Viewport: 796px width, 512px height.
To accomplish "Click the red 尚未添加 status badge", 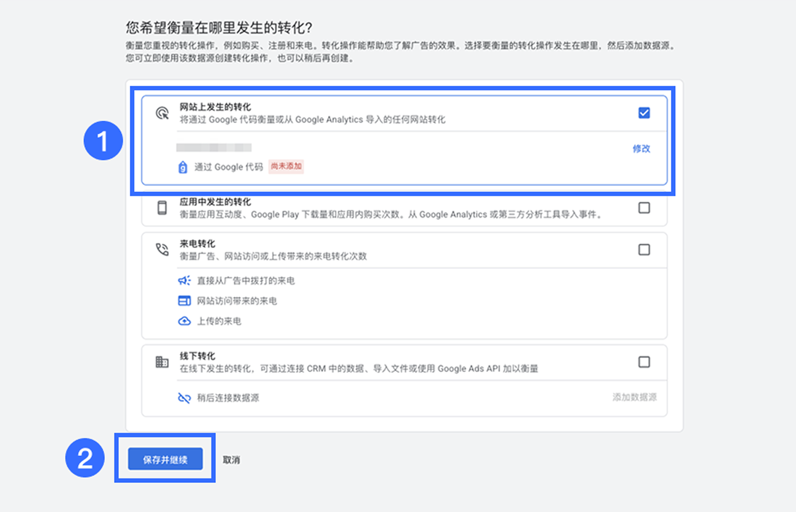I will pos(286,167).
